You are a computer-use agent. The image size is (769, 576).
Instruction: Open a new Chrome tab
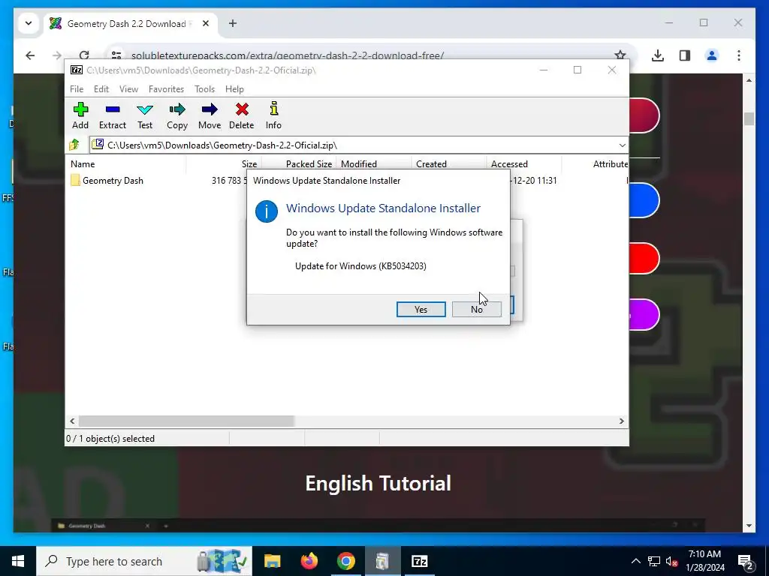tap(233, 23)
